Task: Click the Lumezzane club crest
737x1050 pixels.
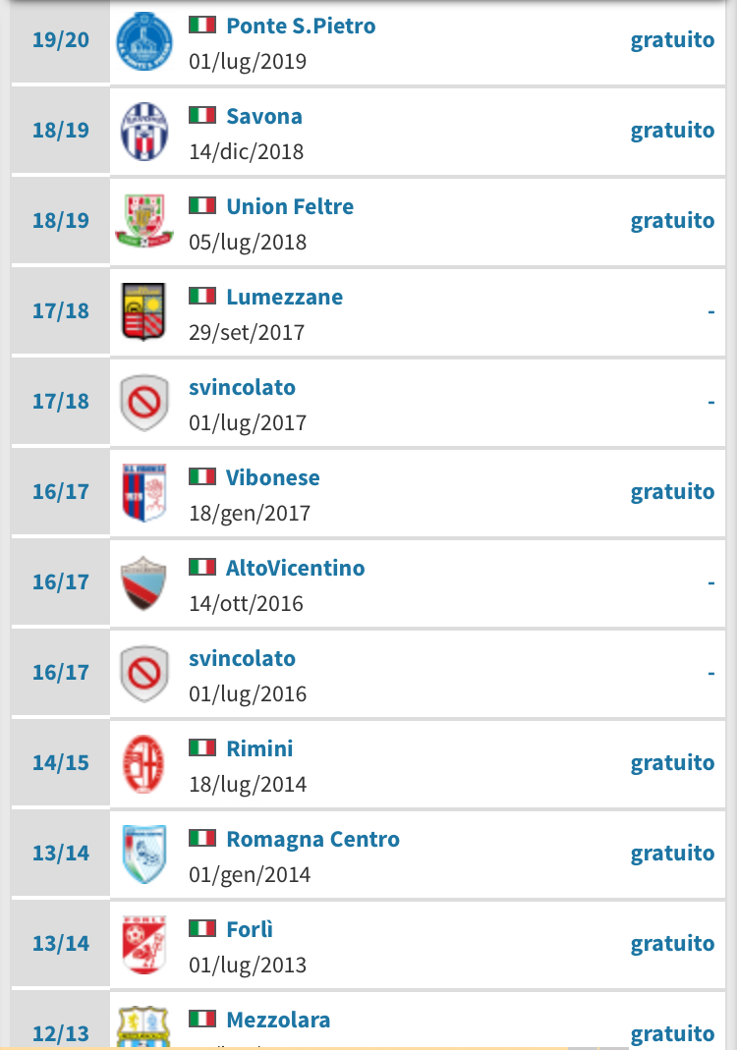Action: 143,311
